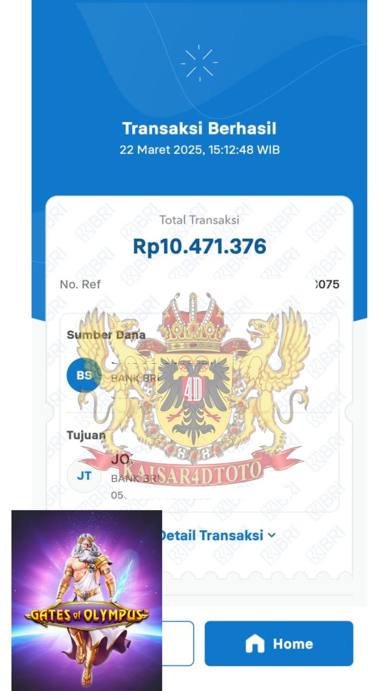388x691 pixels.
Task: Click the Tujuan label
Action: click(x=86, y=435)
